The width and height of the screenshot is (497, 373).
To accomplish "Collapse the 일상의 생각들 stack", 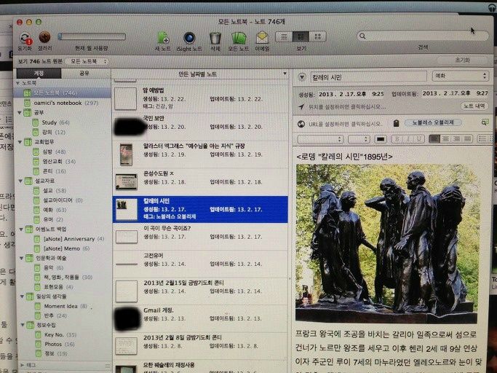I will 22,297.
